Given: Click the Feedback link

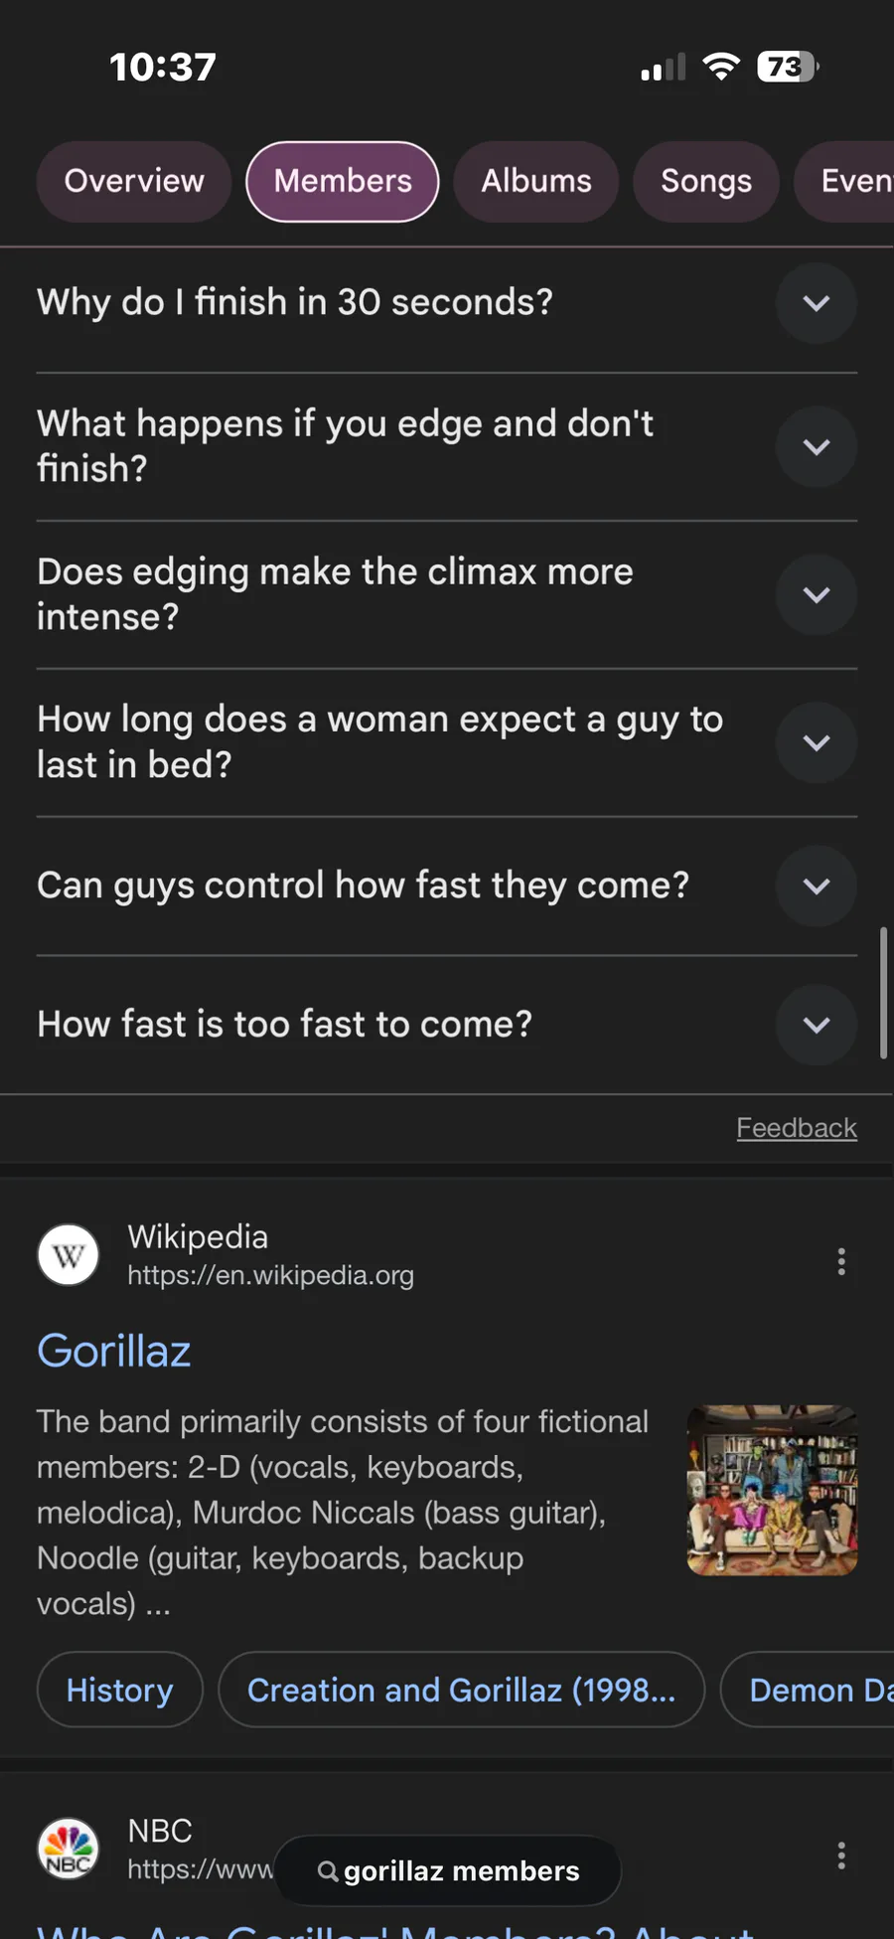Looking at the screenshot, I should [x=796, y=1128].
